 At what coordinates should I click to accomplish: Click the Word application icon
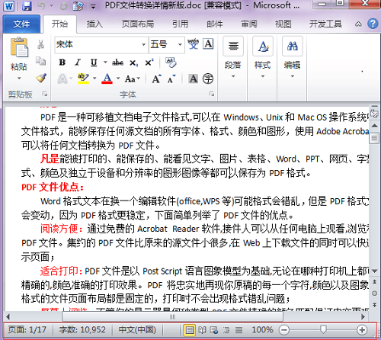click(9, 5)
